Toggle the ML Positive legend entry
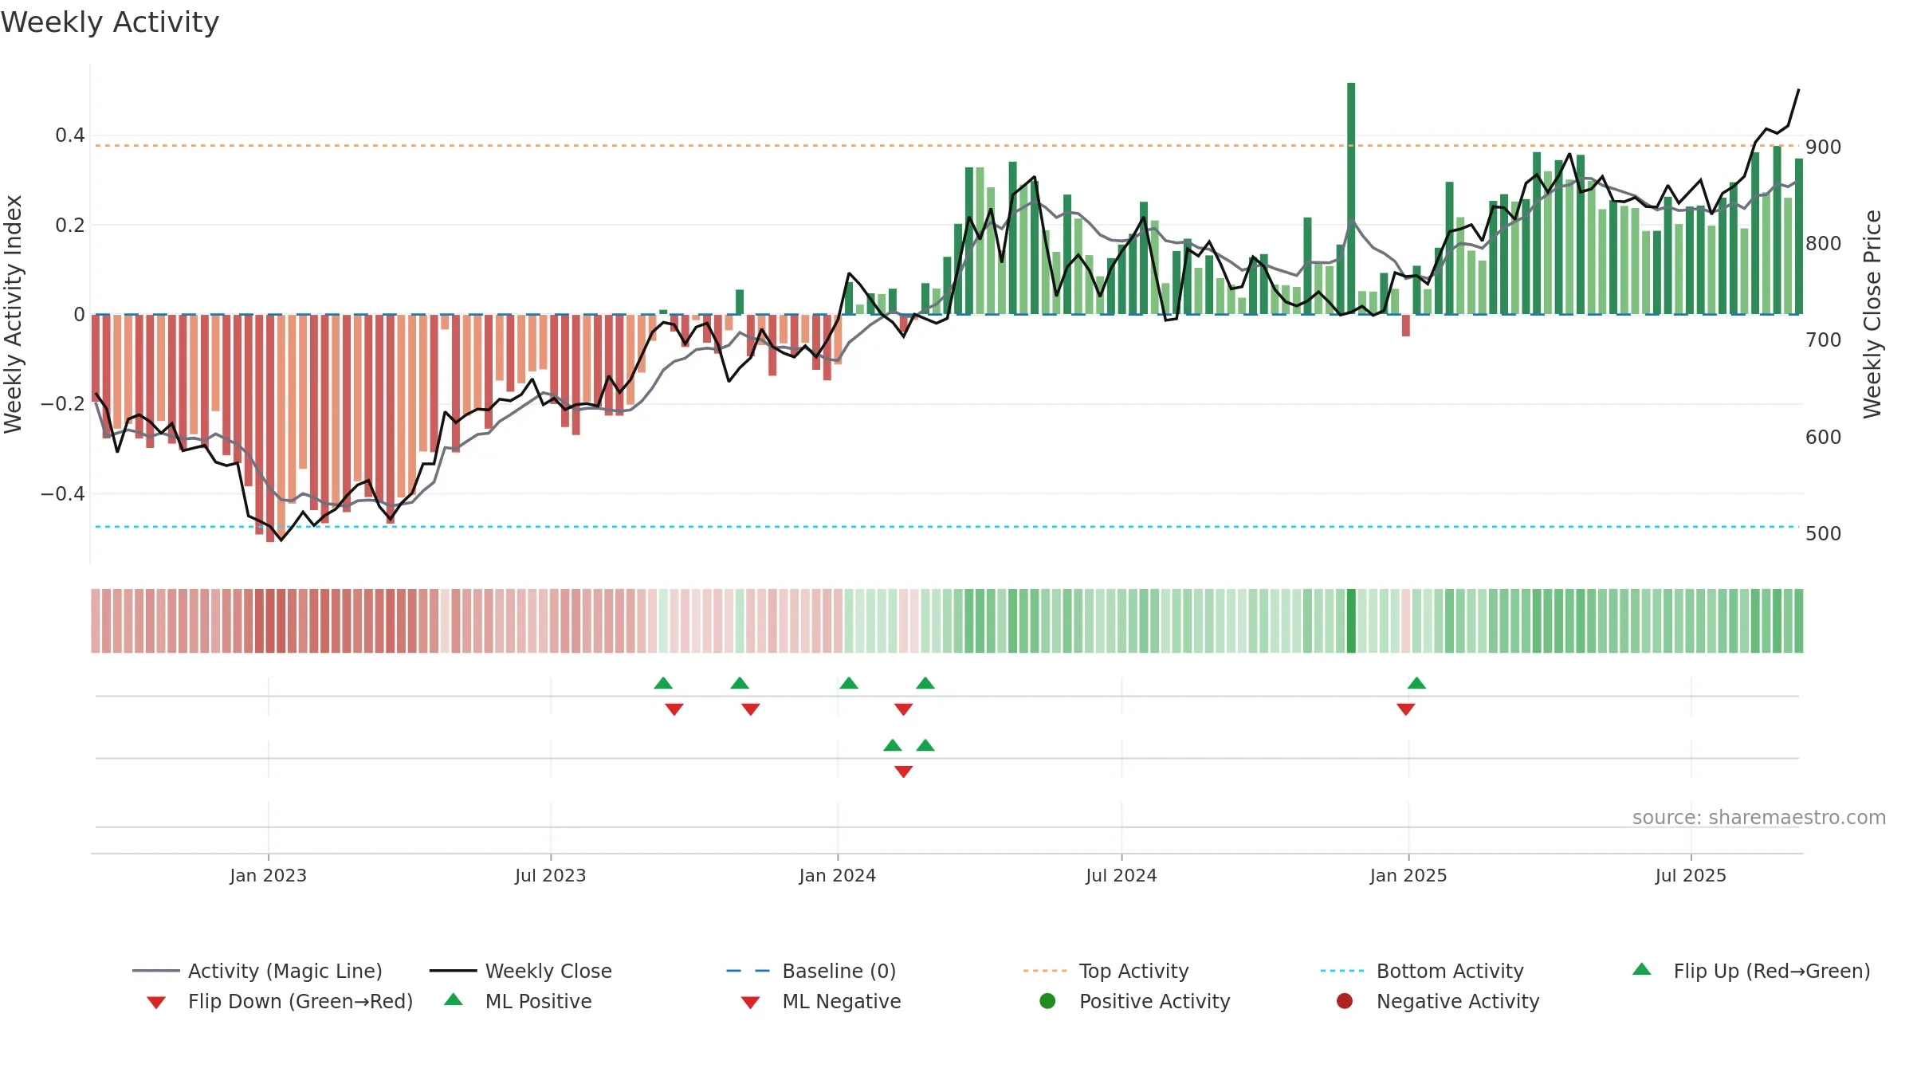This screenshot has height=1076, width=1913. pos(518,1001)
